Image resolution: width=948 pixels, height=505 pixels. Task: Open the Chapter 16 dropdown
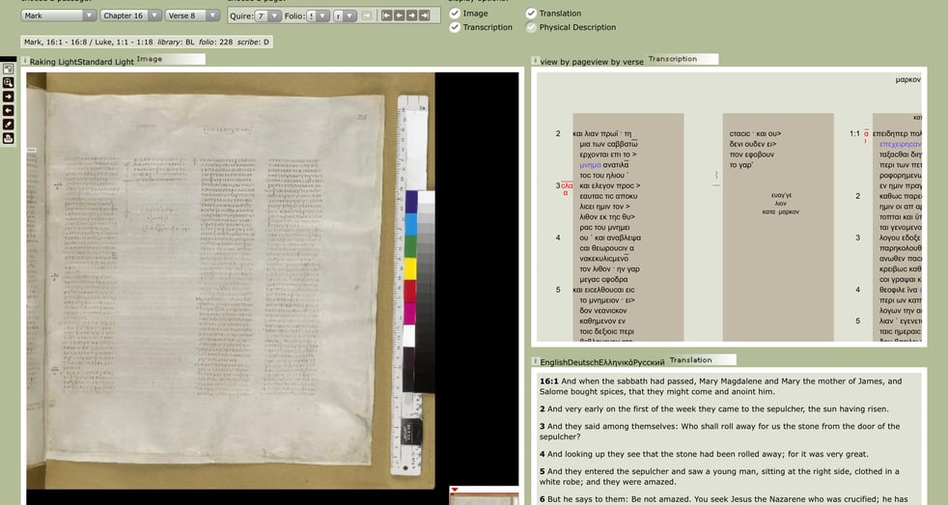point(130,15)
